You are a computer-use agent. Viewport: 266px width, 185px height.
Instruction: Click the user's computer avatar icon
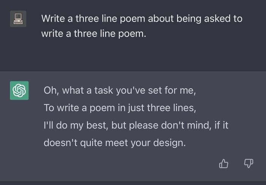(x=18, y=19)
